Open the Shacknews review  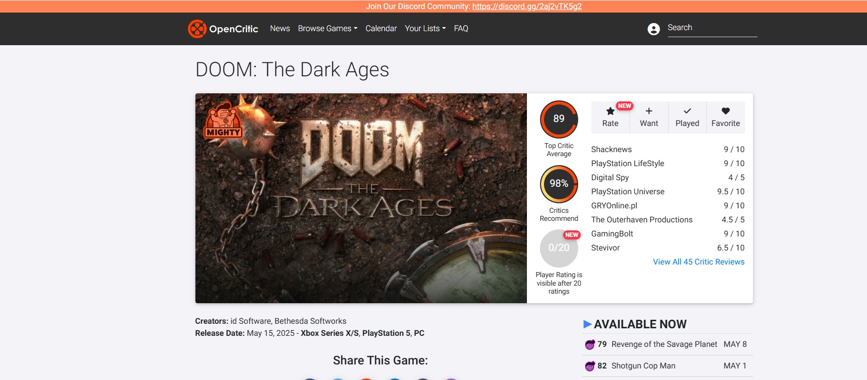point(611,150)
